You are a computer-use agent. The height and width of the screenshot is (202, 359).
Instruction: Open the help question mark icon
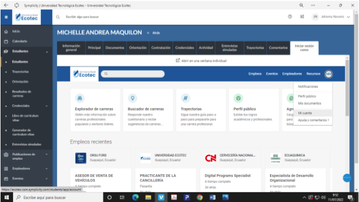[x=290, y=17]
